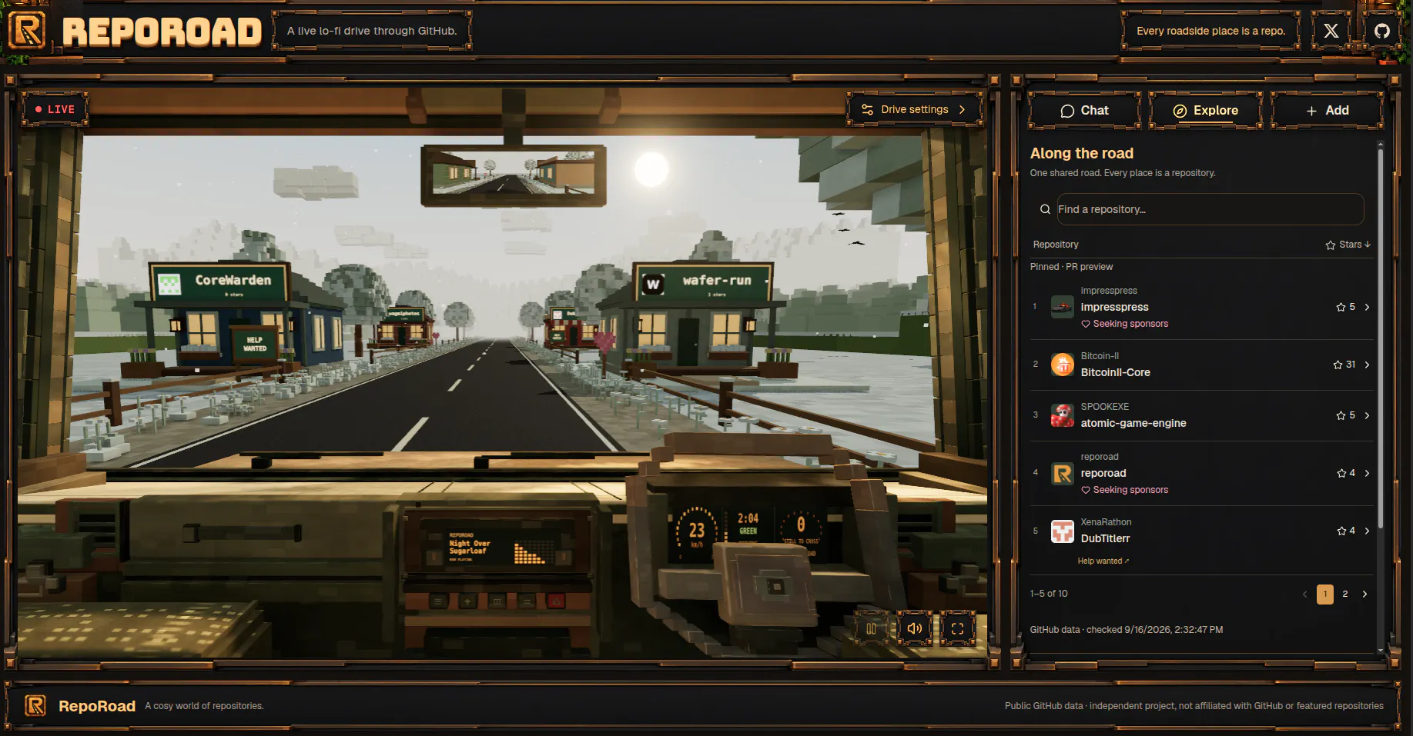Click the Drive settings sliders icon

click(867, 110)
